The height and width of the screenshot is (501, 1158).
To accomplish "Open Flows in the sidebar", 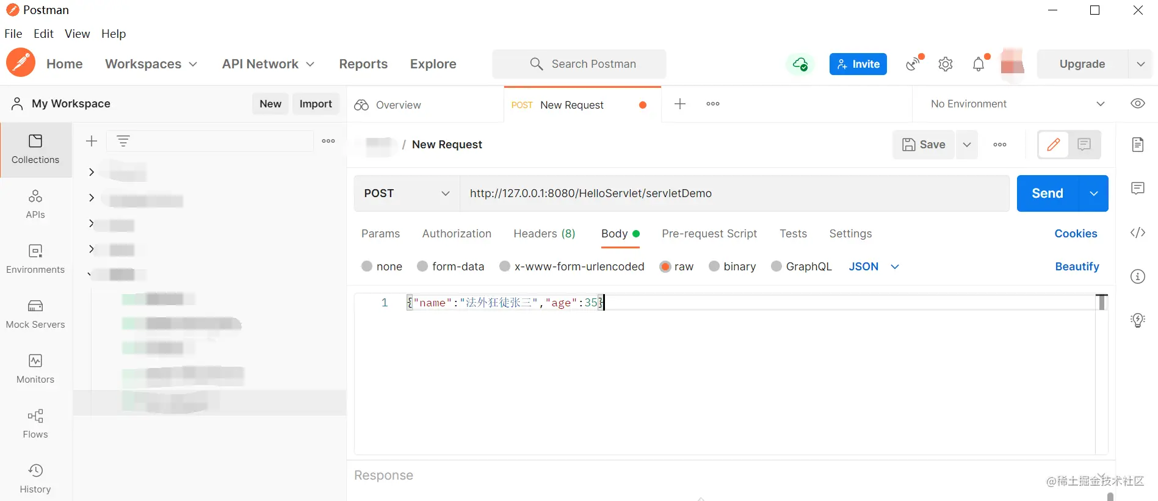I will coord(35,424).
